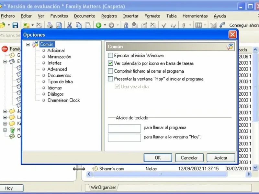The width and height of the screenshot is (259, 194).
Task: Click the delete record icon beside edit record
Action: point(153,25)
